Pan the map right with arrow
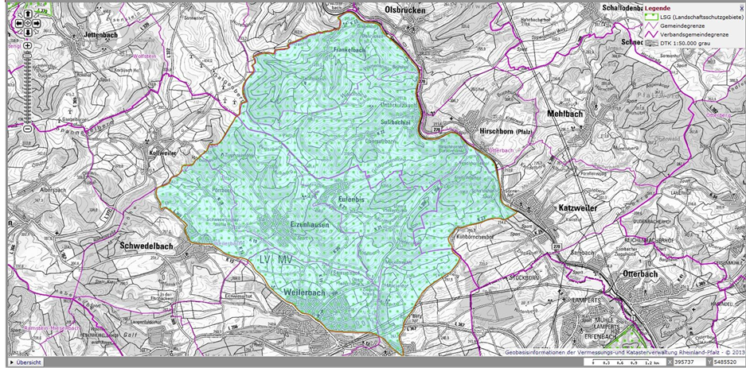Viewport: 746px width, 368px height. (x=37, y=23)
